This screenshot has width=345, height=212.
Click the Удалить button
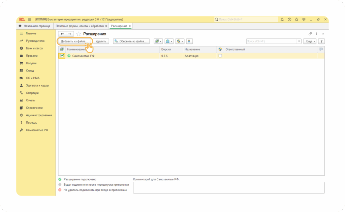101,41
